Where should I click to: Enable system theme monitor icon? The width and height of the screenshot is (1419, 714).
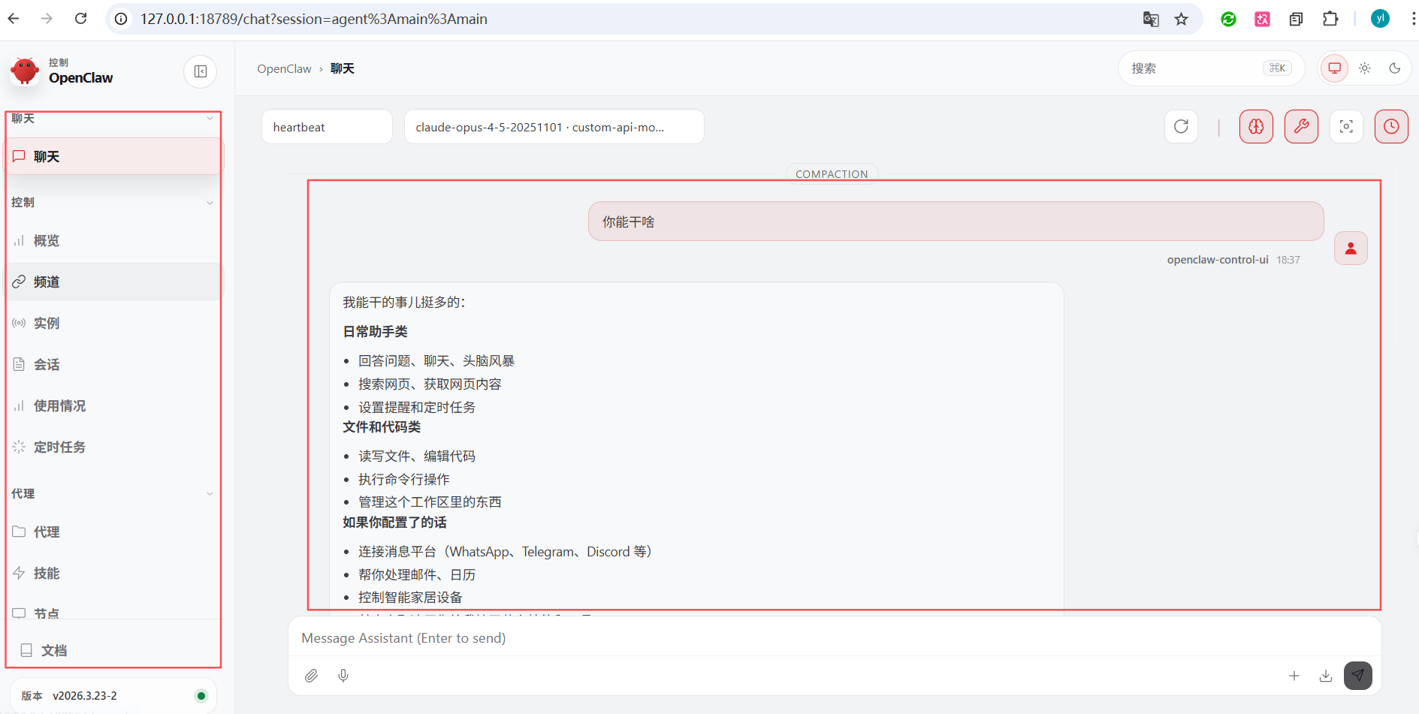(1334, 68)
